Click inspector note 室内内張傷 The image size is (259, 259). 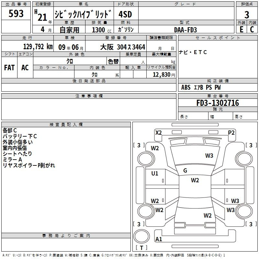tap(15, 148)
